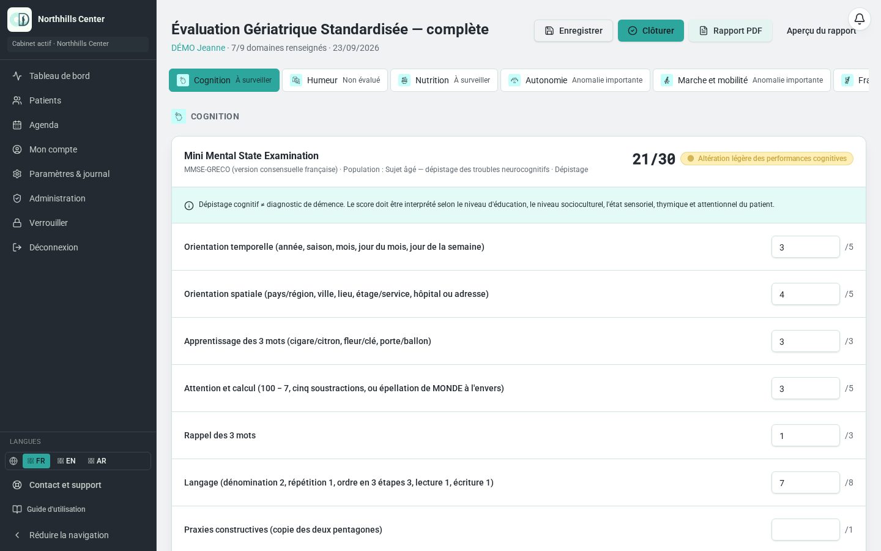Click the Paramètres & journal gear icon

(17, 174)
